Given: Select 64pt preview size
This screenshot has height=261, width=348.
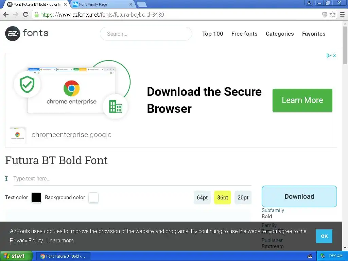Looking at the screenshot, I should click(202, 197).
